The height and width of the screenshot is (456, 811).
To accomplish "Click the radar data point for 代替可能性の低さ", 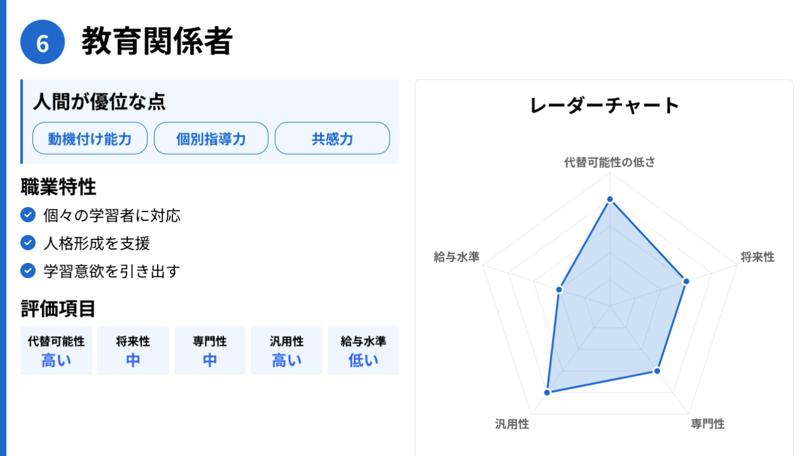I will pos(610,199).
